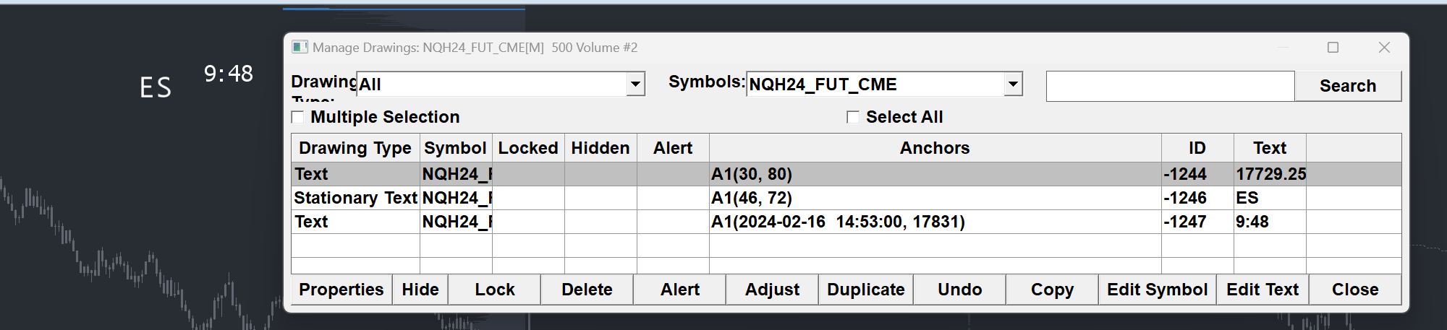Select the Stationary Text drawing row
This screenshot has width=1447, height=330.
pos(355,198)
